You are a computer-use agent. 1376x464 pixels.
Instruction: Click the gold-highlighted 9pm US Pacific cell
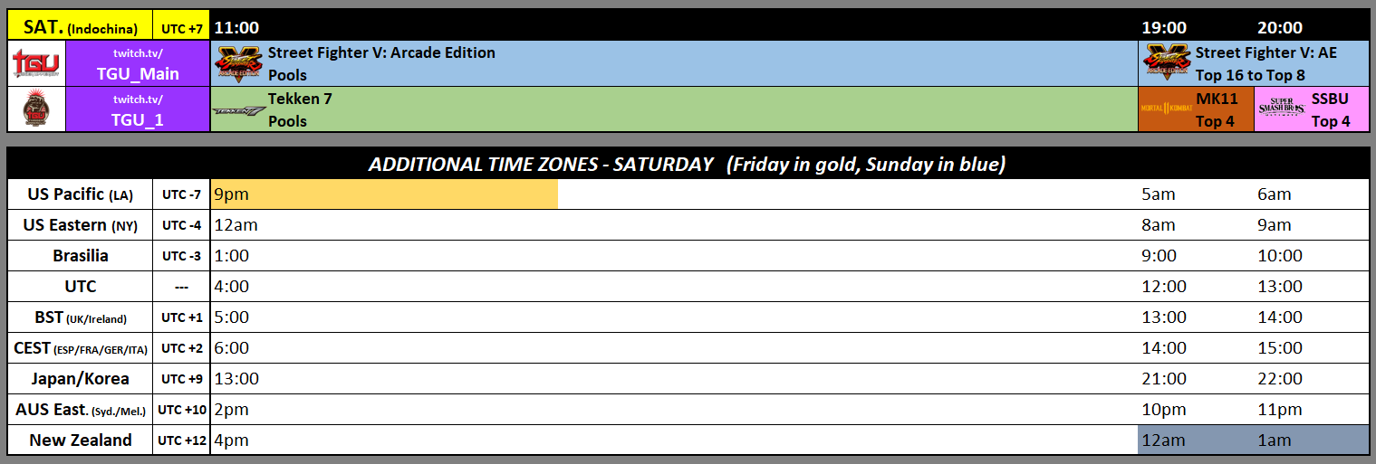pyautogui.click(x=384, y=194)
